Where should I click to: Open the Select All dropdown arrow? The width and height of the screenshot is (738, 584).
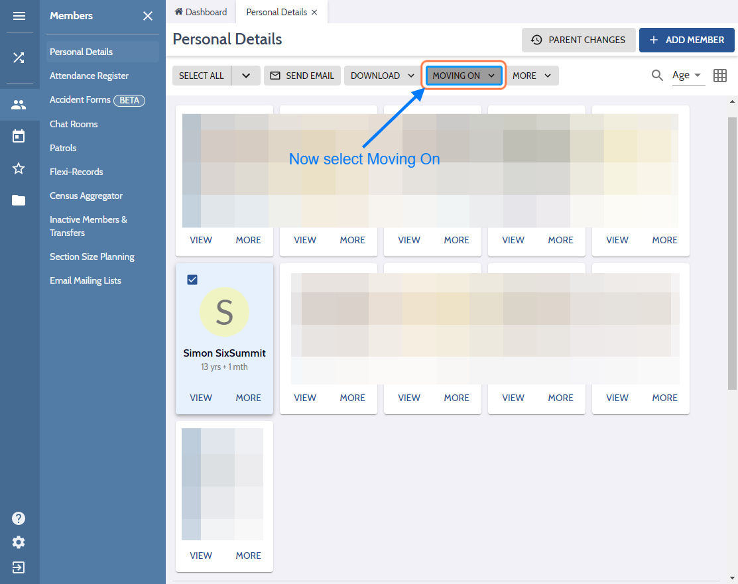click(246, 76)
